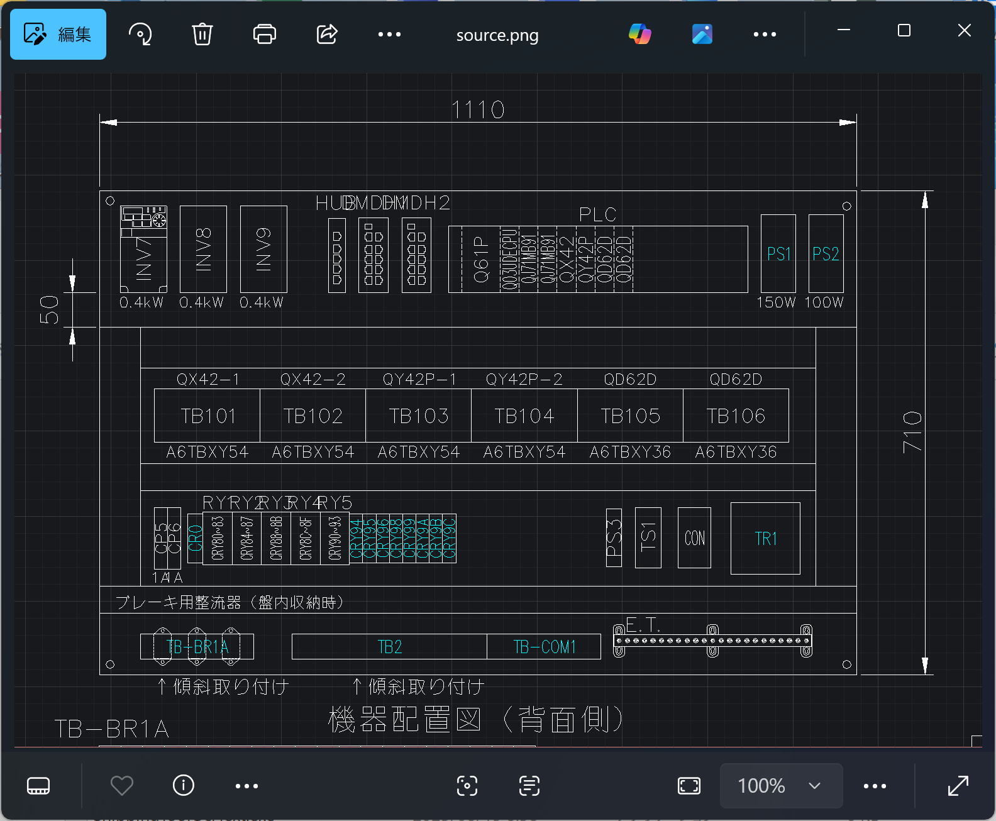The image size is (996, 821).
Task: Open the Designer app icon
Action: point(702,34)
